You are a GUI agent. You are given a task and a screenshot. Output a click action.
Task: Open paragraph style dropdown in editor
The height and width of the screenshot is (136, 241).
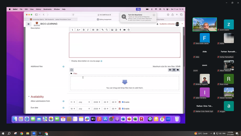(x=78, y=30)
